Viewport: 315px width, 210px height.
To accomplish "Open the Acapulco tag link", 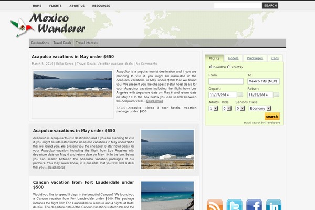I will (135, 108).
